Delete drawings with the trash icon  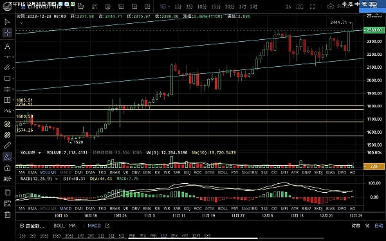tap(7, 214)
